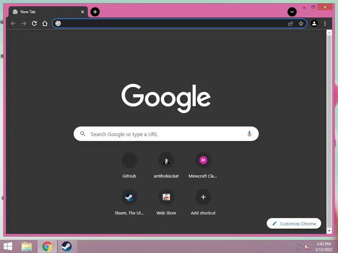Go back with the back arrow
Screen dimensions: 338x253
pyautogui.click(x=13, y=23)
